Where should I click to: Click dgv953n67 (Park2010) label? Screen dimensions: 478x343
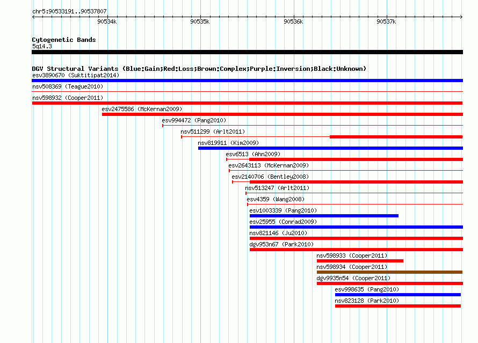pos(281,244)
